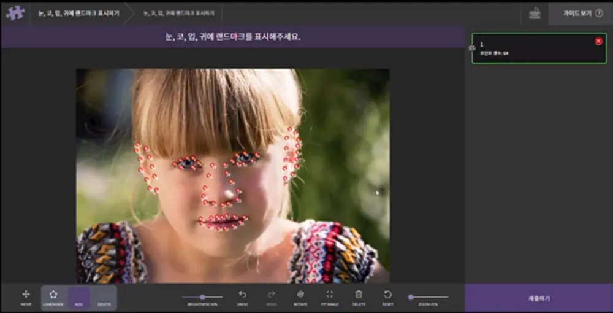
Task: Select the Move tool
Action: tap(26, 298)
